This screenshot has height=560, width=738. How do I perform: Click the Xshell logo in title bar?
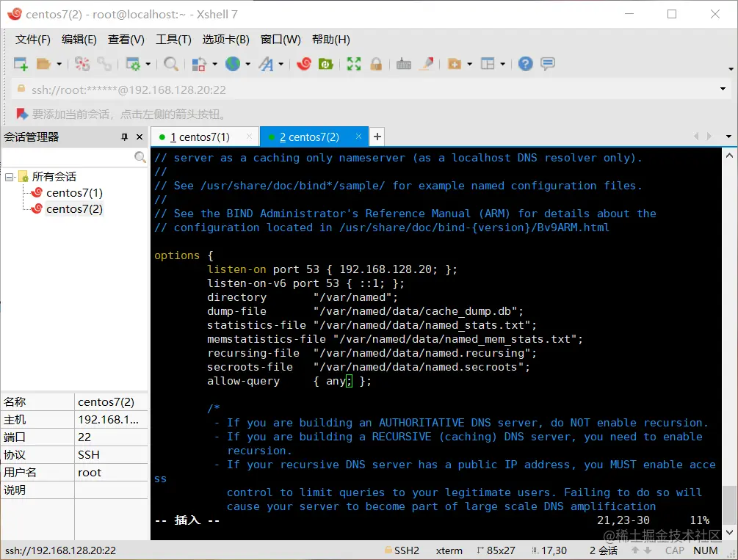[x=15, y=14]
